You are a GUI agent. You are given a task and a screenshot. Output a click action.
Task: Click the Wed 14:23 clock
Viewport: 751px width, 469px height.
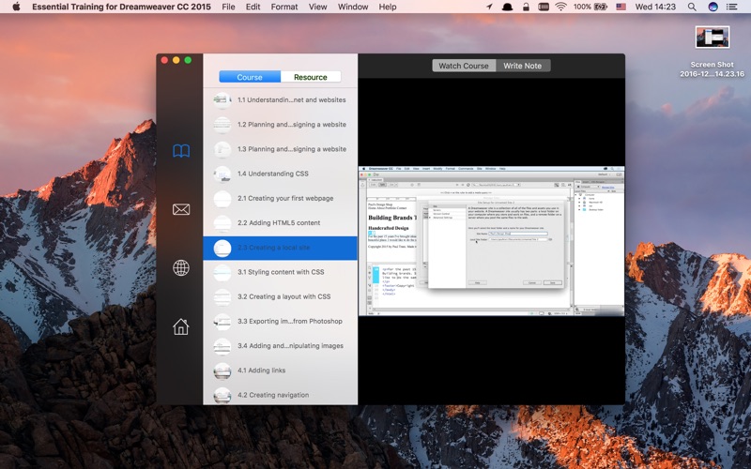click(655, 7)
